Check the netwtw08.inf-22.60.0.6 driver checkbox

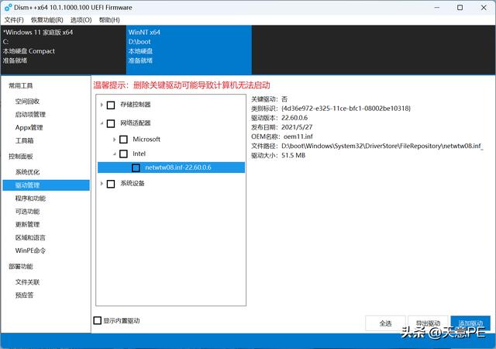click(136, 168)
